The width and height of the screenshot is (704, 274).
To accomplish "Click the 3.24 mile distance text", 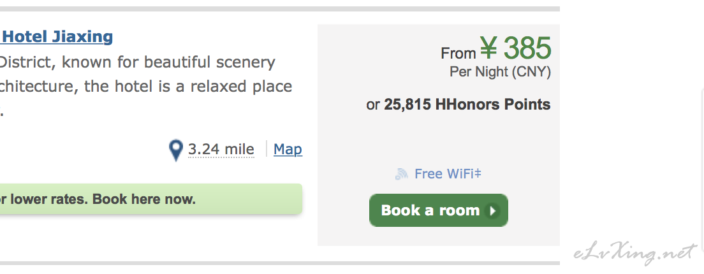I will tap(221, 149).
